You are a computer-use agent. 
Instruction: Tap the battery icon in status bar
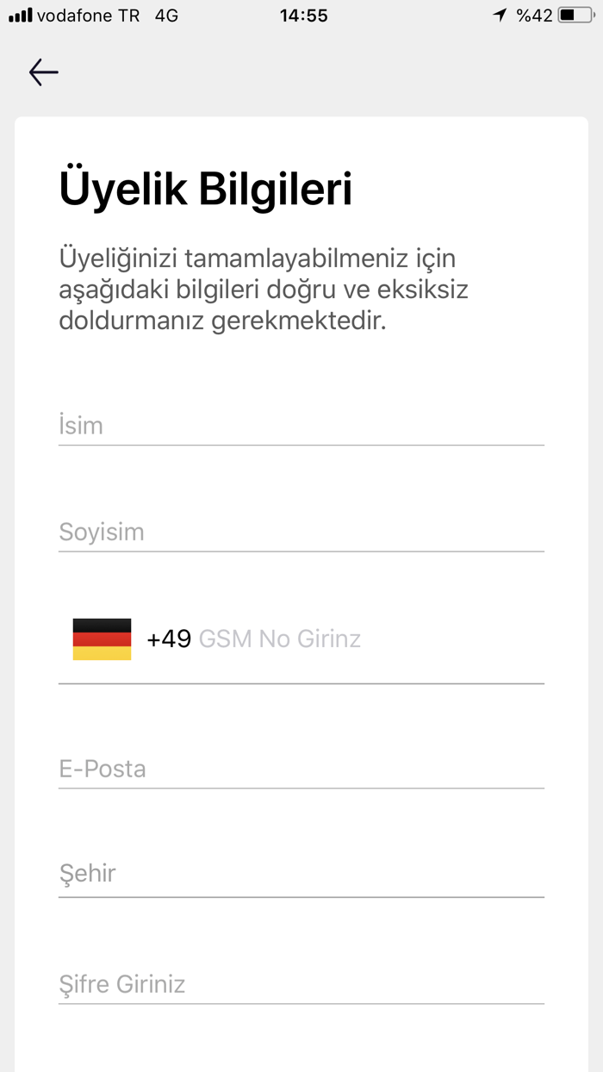point(575,16)
